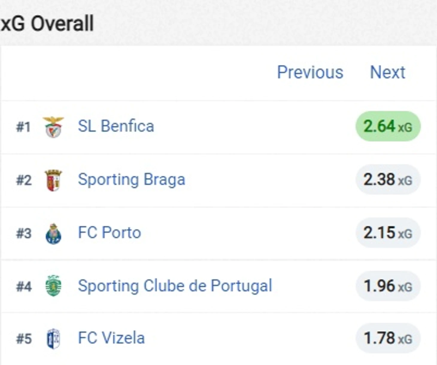
Task: Click the Sporting Clube de Portugal crest
Action: click(53, 286)
